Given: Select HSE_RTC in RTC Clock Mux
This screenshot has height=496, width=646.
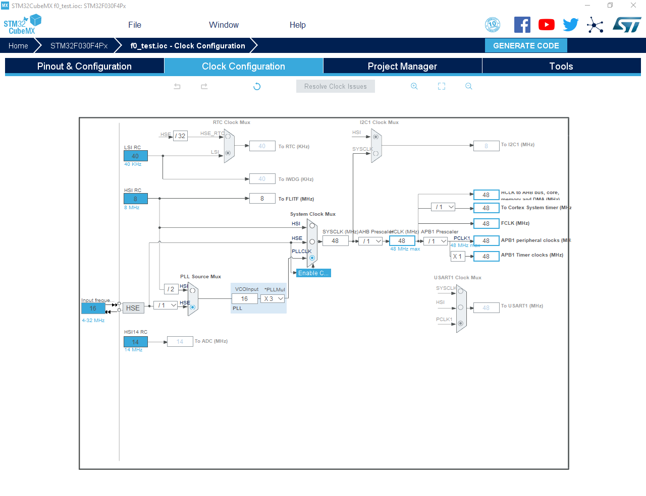Looking at the screenshot, I should [228, 136].
